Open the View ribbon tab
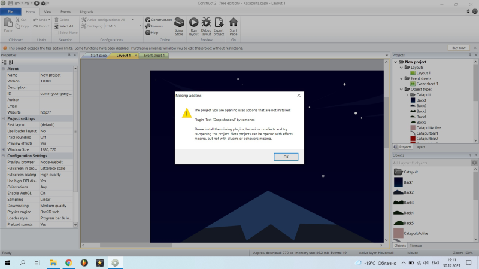The height and width of the screenshot is (269, 479). click(48, 11)
